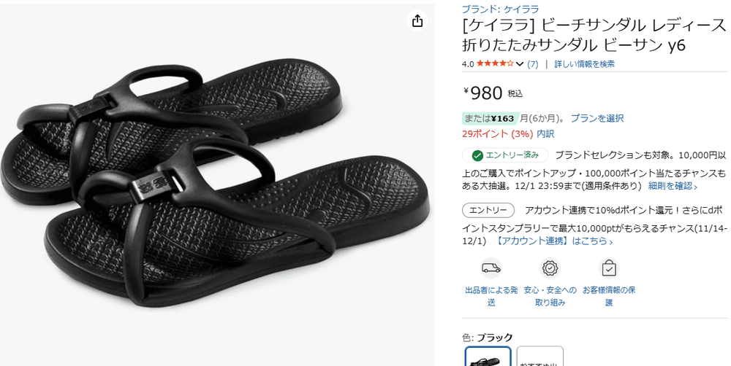This screenshot has width=731, height=366.
Task: Click 詳しい情報を検索 link
Action: click(584, 64)
